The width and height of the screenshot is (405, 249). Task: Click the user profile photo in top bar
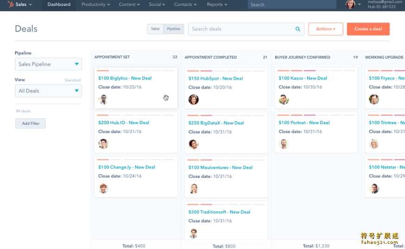pos(350,4)
